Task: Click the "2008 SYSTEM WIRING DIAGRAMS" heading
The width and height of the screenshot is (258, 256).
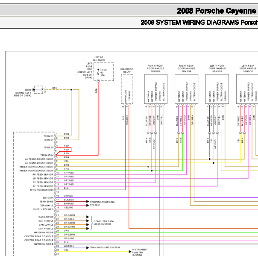Action: (x=190, y=22)
